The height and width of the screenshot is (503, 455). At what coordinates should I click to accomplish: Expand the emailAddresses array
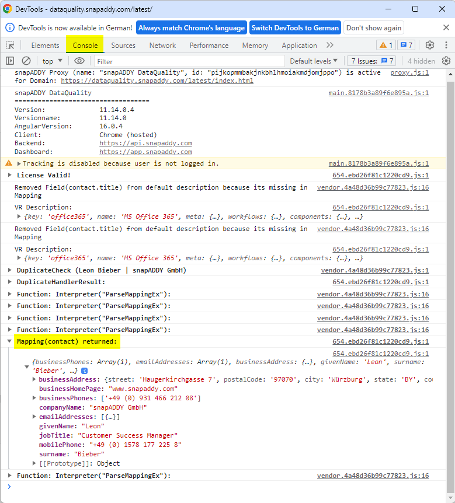pos(34,417)
